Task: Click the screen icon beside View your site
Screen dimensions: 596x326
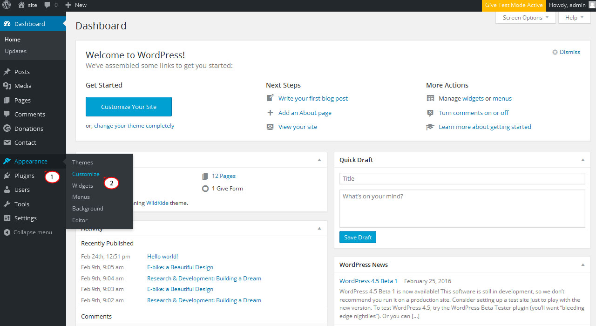Action: pos(270,127)
